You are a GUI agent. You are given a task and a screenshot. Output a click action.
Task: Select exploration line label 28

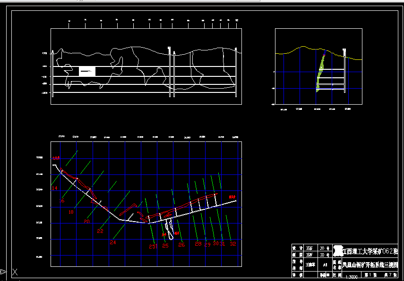pos(198,244)
